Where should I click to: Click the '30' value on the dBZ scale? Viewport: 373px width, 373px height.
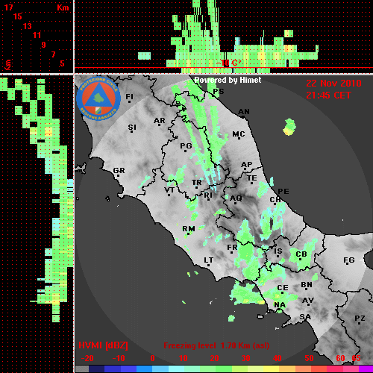coord(245,358)
